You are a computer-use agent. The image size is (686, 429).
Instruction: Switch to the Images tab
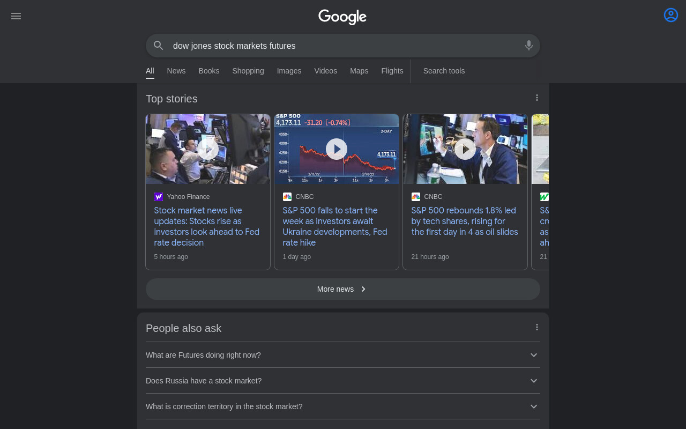(x=289, y=71)
